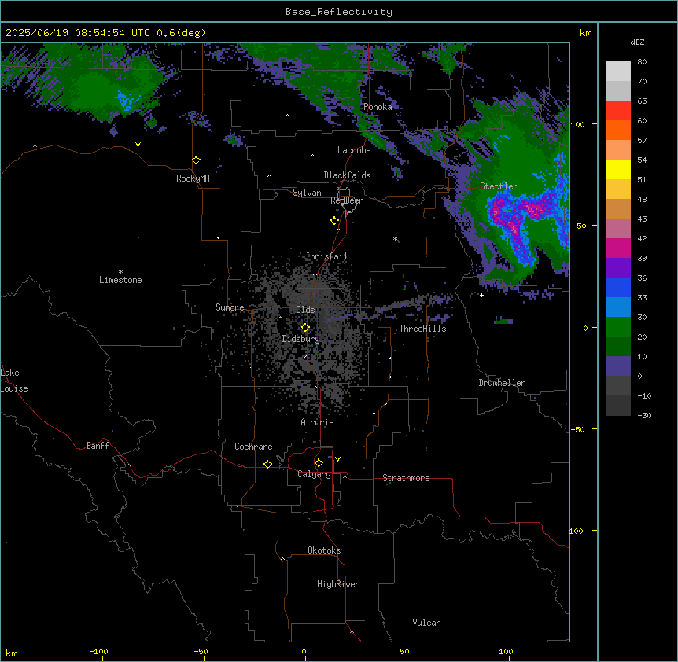Select the Sylvan label
This screenshot has height=662, width=678.
click(307, 193)
